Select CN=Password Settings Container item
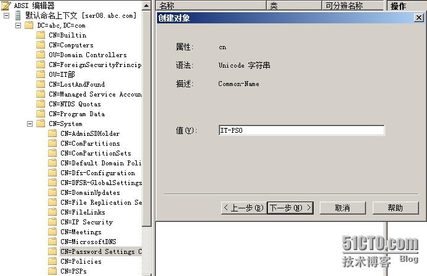The image size is (427, 276). click(x=101, y=251)
